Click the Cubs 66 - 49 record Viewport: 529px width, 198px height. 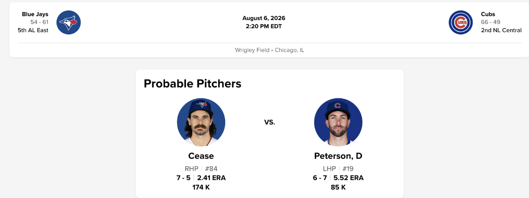click(491, 22)
